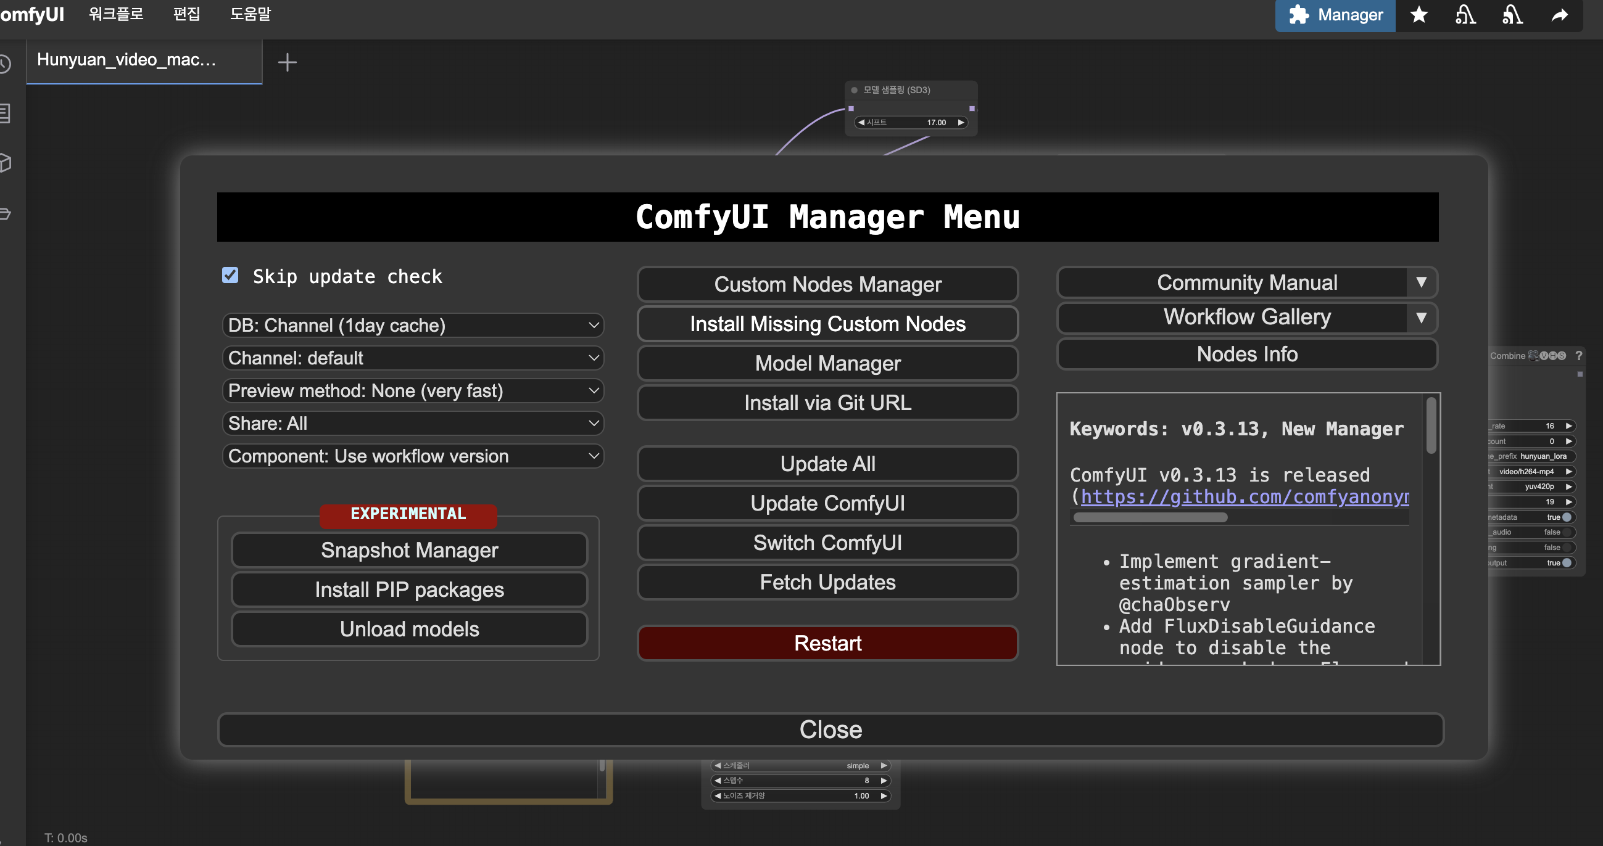Toggle the audio false switch in Combine node

tap(1566, 533)
